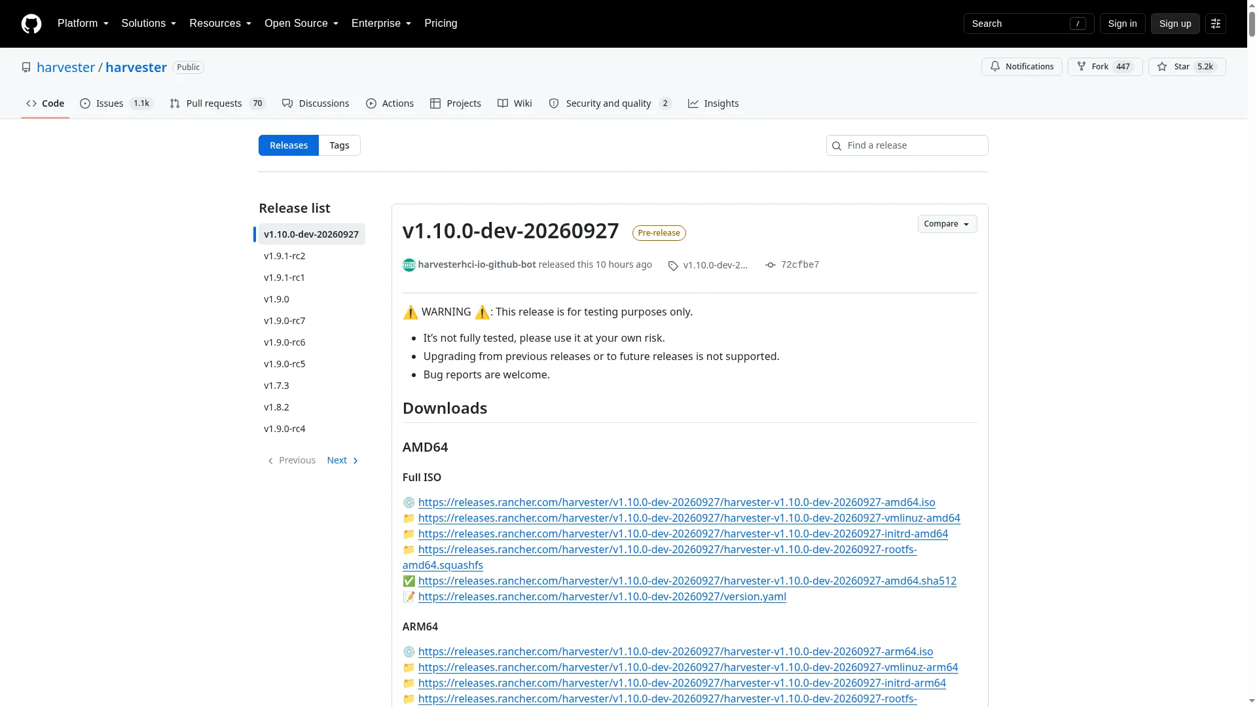Image resolution: width=1257 pixels, height=707 pixels.
Task: Select the Releases tab
Action: 289,145
